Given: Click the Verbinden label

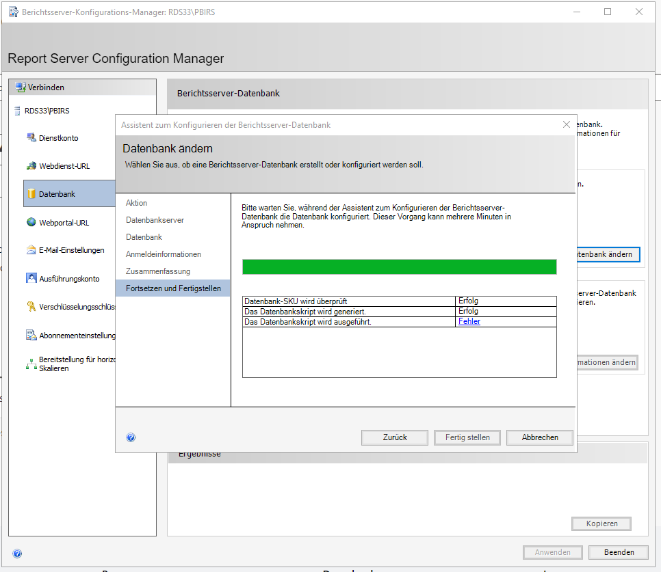Looking at the screenshot, I should tap(46, 87).
